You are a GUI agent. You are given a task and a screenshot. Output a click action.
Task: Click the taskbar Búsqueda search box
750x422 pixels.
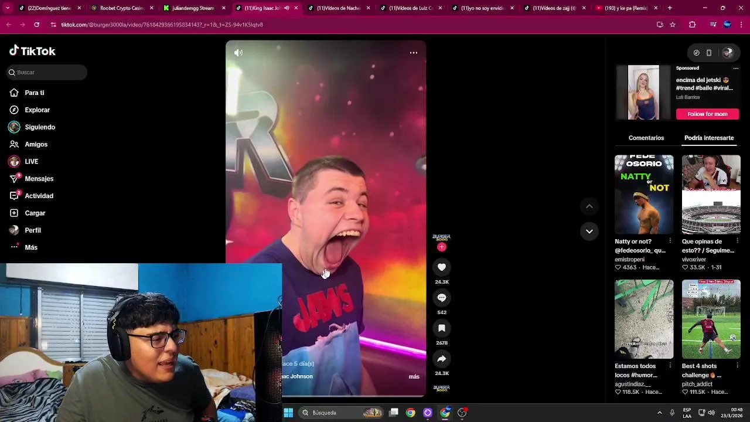(342, 413)
